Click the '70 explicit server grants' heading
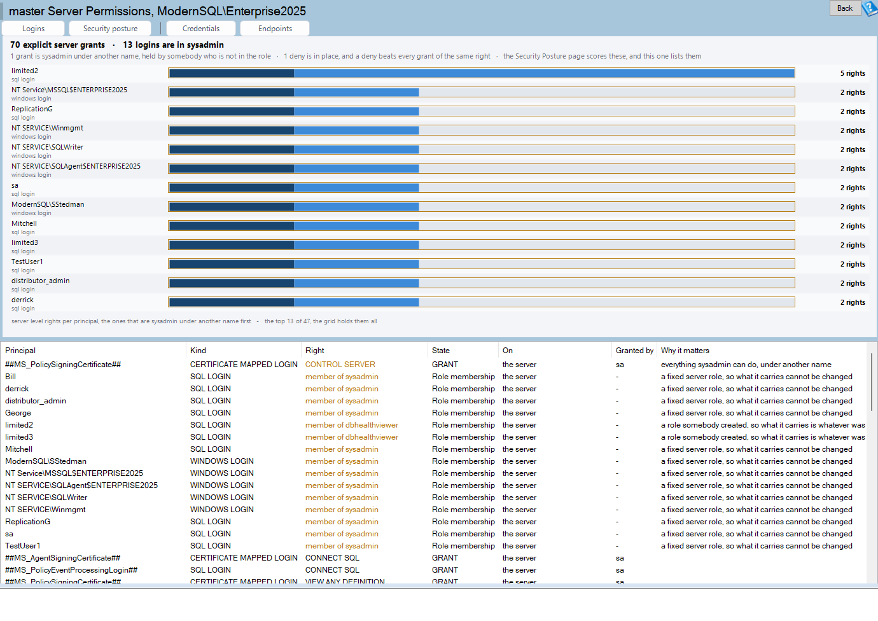This screenshot has height=621, width=878. click(57, 45)
